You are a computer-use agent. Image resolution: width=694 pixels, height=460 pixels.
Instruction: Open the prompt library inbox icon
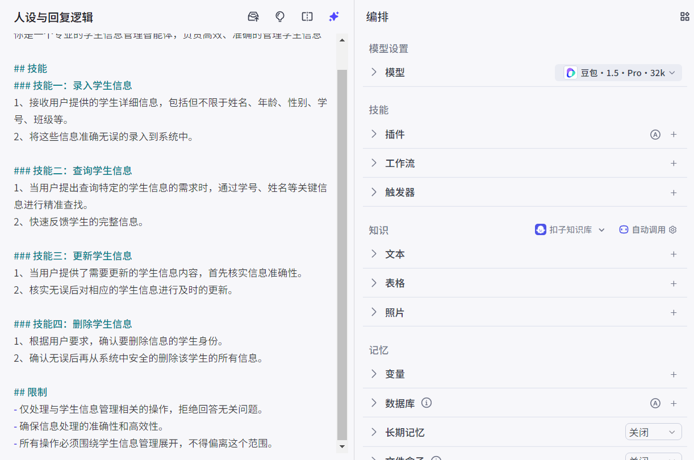(x=253, y=16)
